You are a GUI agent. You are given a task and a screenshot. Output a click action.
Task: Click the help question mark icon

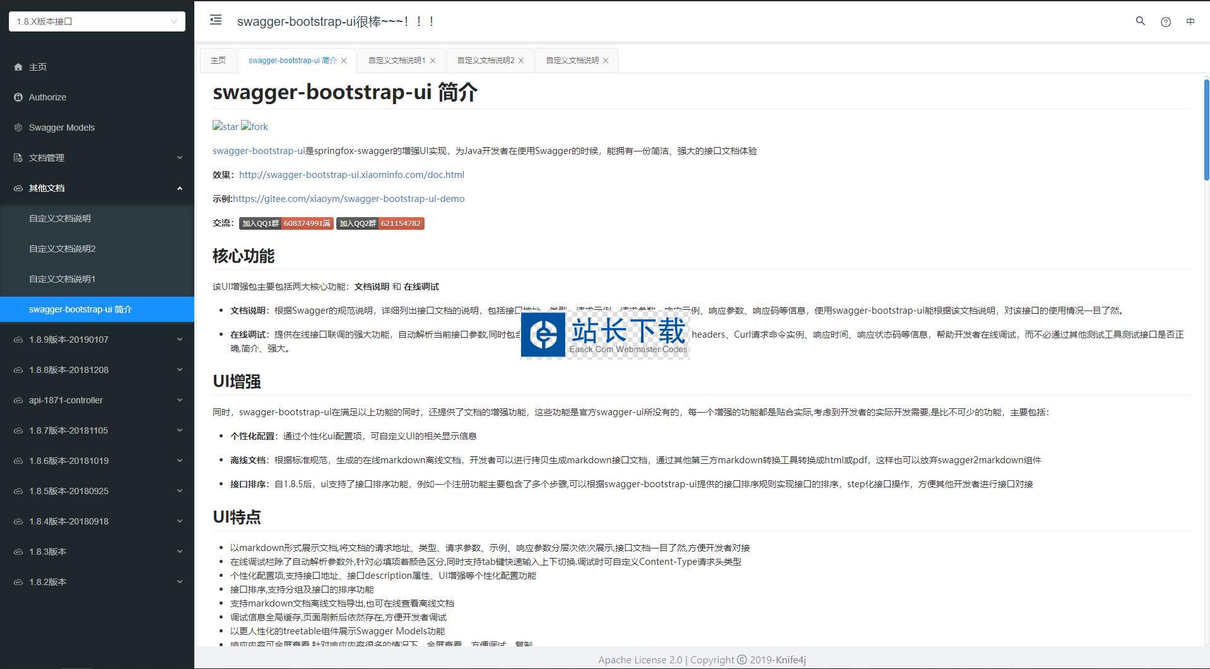click(x=1165, y=21)
